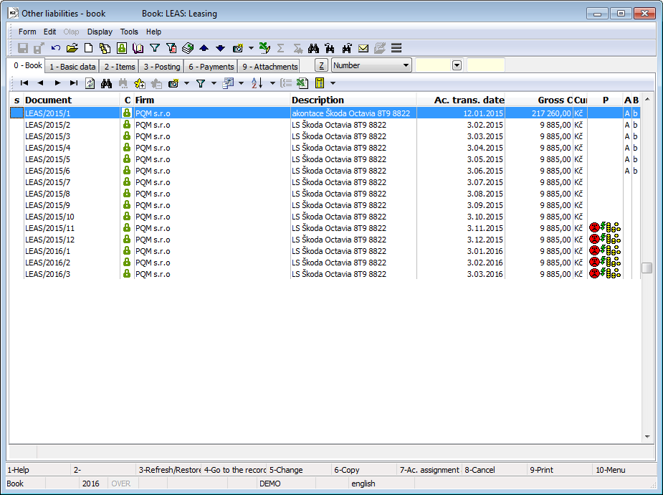This screenshot has height=495, width=663.
Task: Click the first binoculars search icon in top toolbar
Action: coord(313,48)
